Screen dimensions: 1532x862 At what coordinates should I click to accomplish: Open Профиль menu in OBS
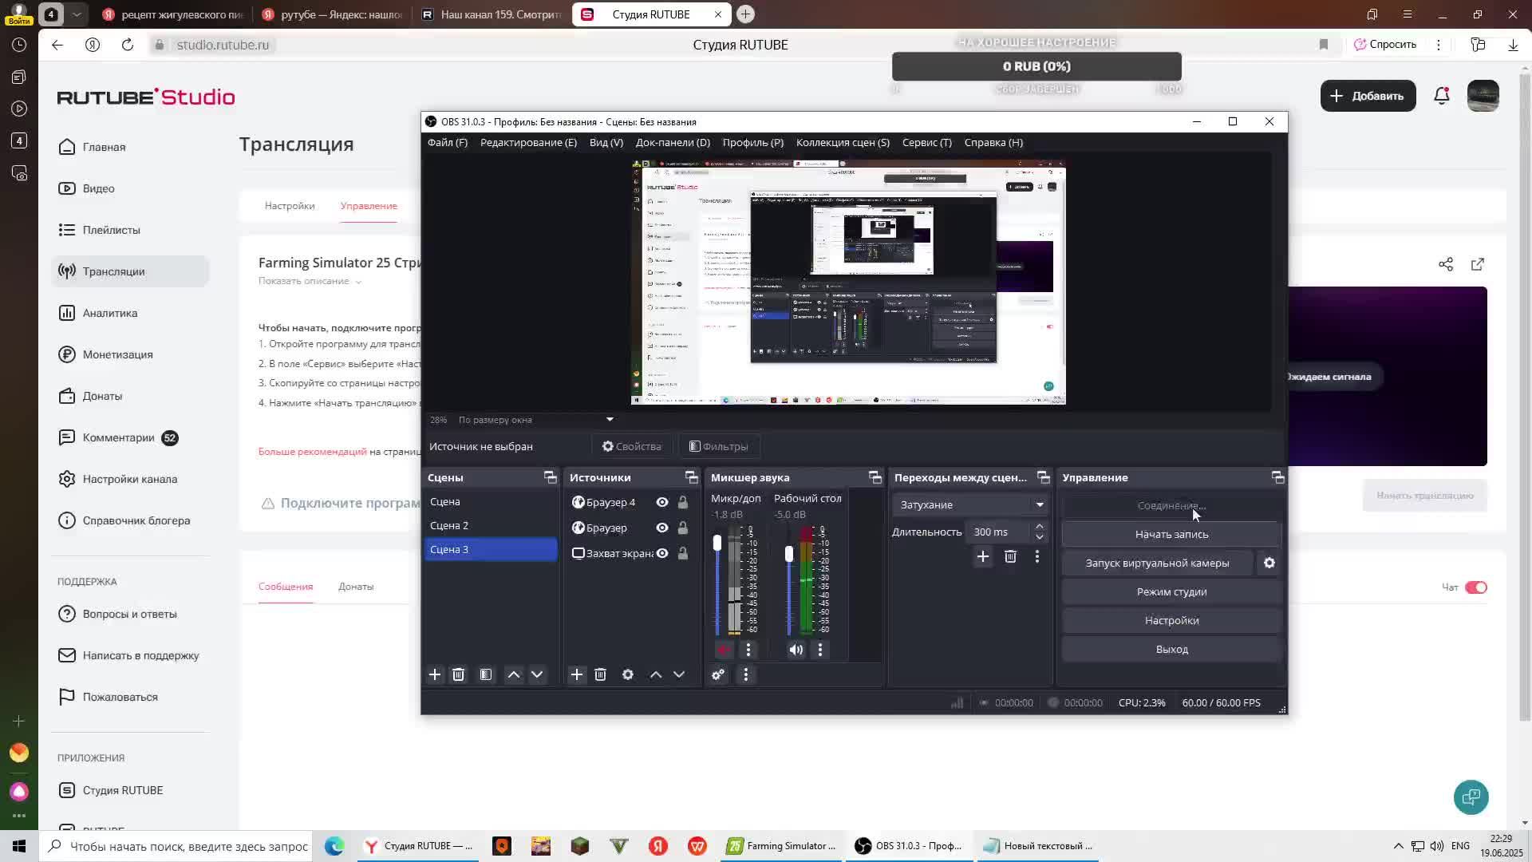(x=753, y=143)
